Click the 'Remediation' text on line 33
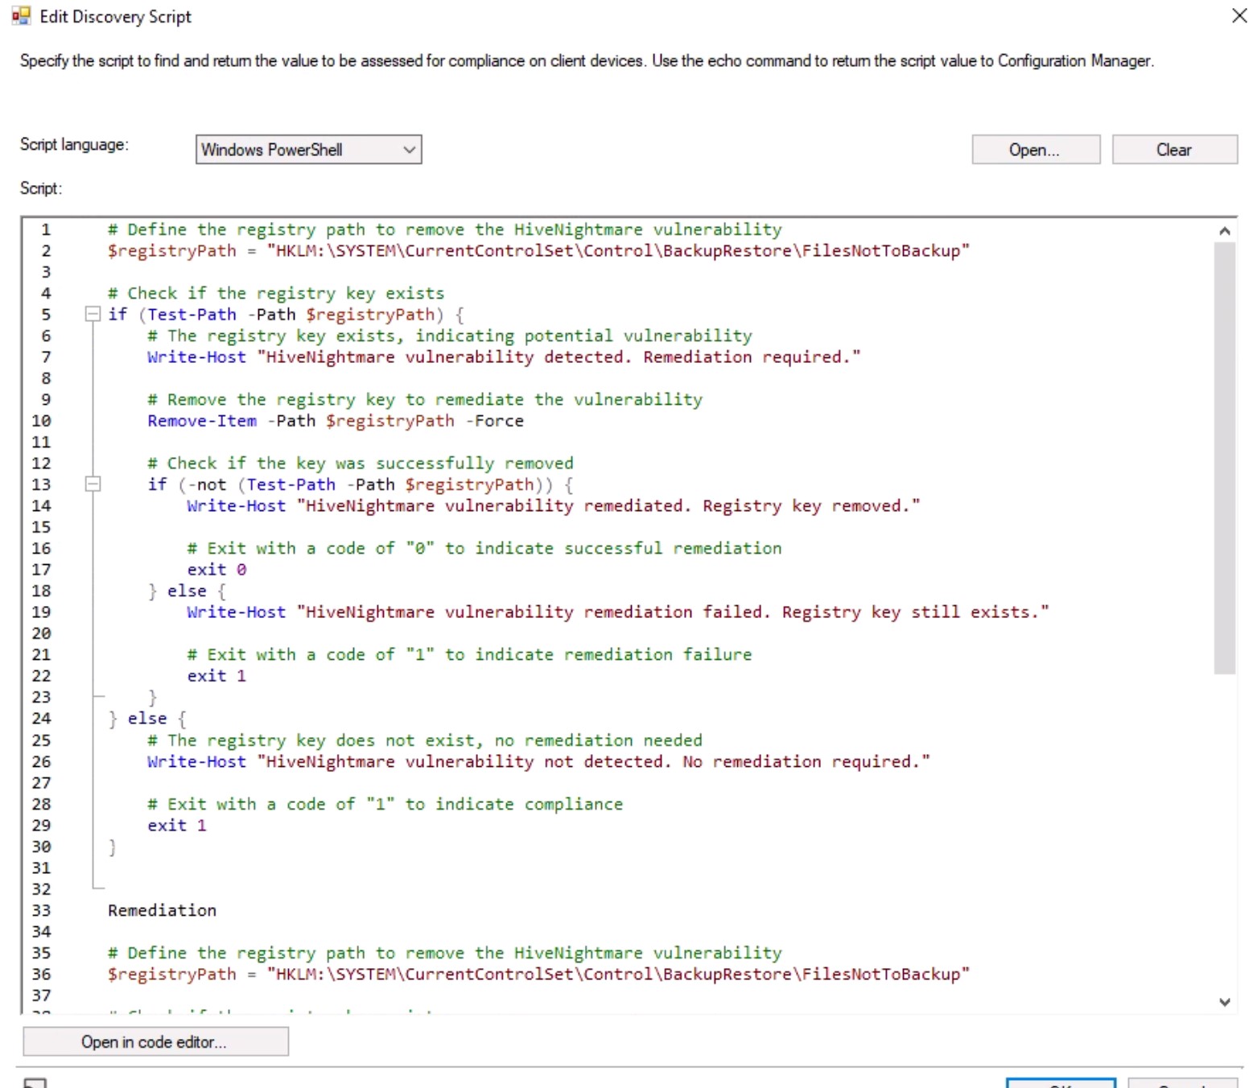This screenshot has width=1249, height=1088. [162, 910]
